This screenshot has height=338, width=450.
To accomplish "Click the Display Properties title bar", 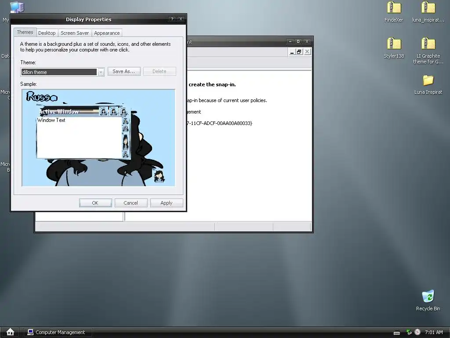I will click(x=89, y=19).
